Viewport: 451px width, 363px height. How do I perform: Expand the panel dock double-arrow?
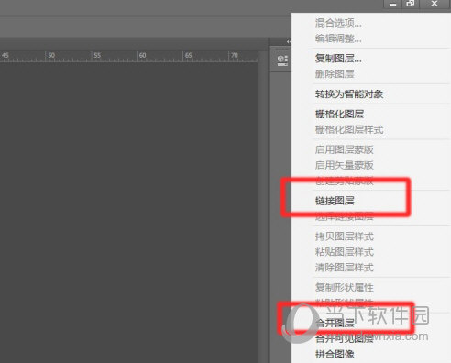tap(289, 41)
